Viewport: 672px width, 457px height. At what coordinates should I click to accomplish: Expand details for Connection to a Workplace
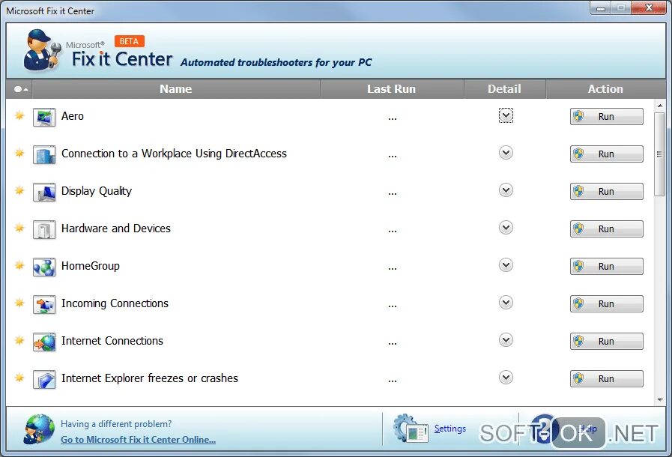(506, 153)
